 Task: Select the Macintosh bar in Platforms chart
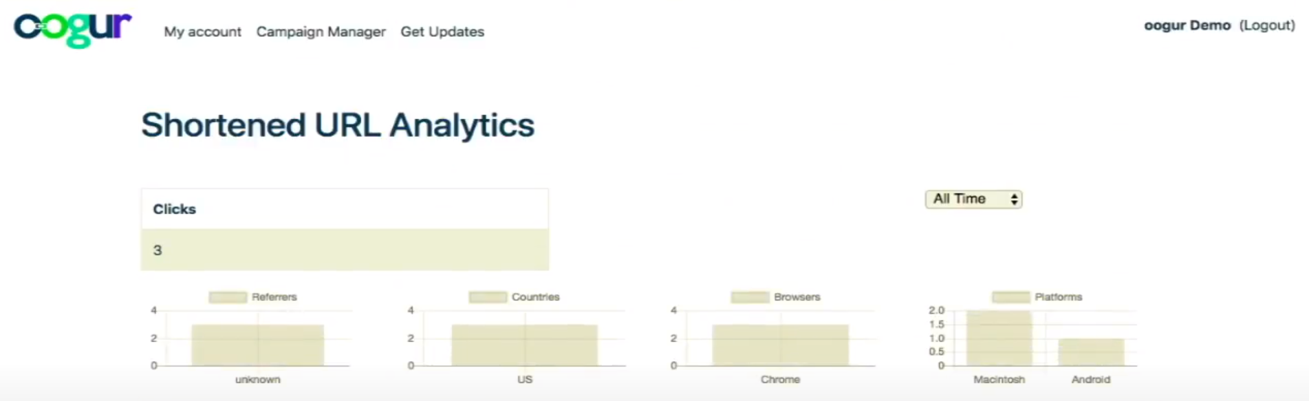point(999,338)
